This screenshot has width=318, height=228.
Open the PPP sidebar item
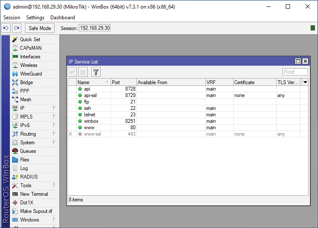pos(35,91)
